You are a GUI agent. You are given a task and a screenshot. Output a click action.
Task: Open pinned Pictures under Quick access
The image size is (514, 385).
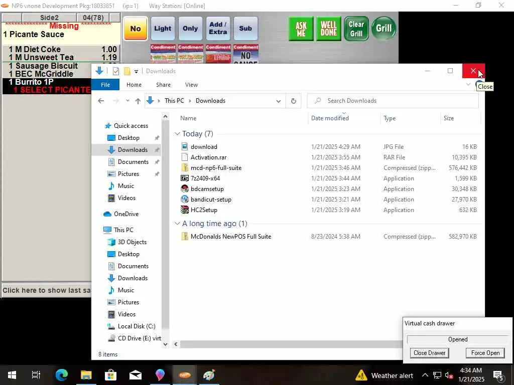coord(128,174)
